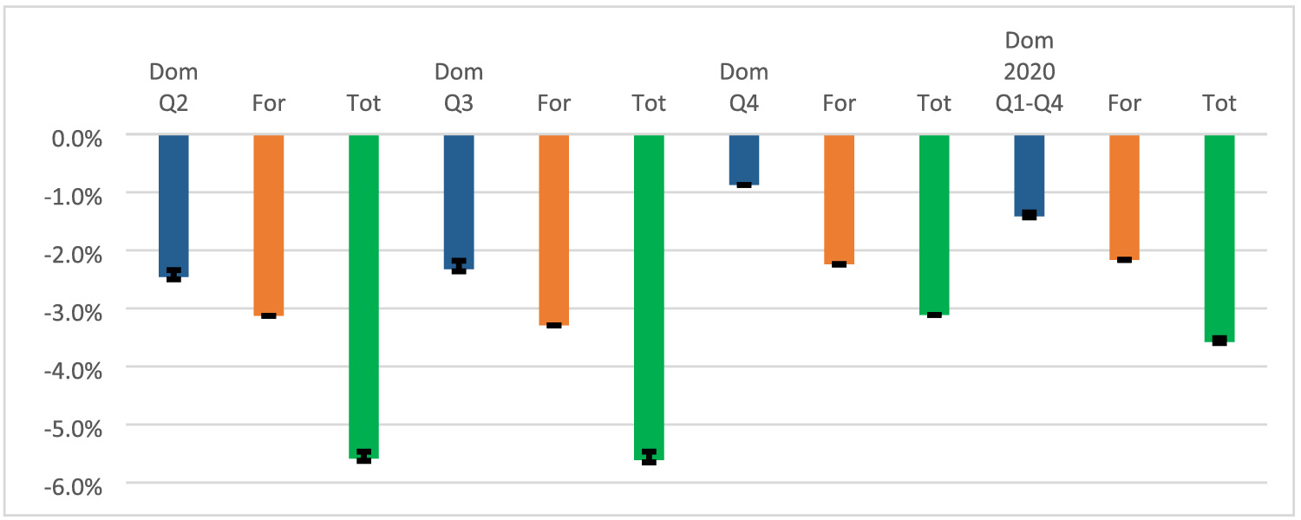The height and width of the screenshot is (520, 1301).
Task: Click the -3.0% axis label
Action: (77, 310)
